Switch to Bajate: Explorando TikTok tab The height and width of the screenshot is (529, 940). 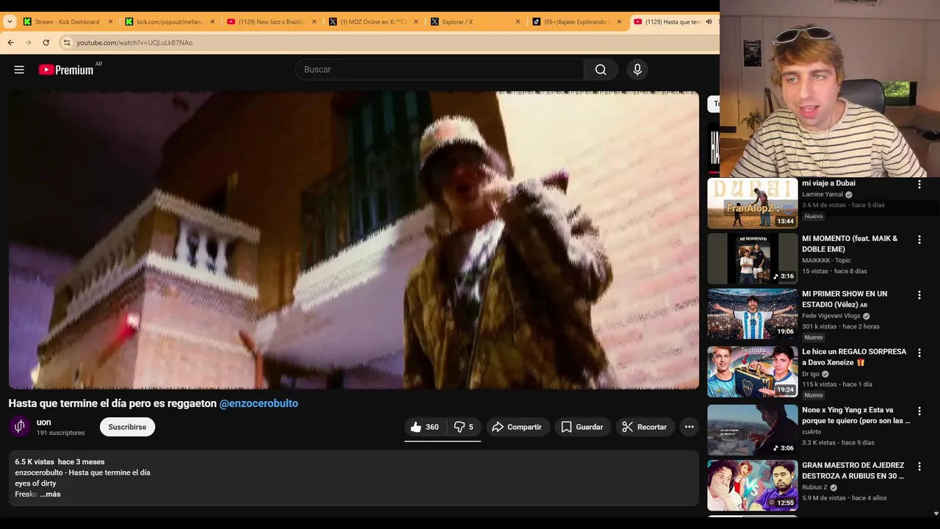(x=576, y=22)
